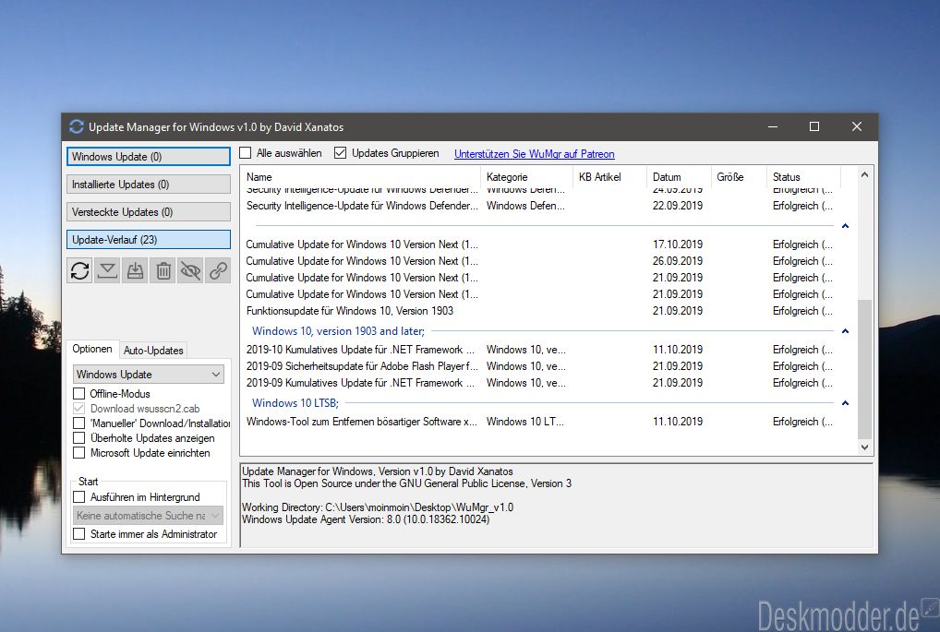Select the 2019-09 Kumulatives Update für .NET Framework row

(539, 383)
